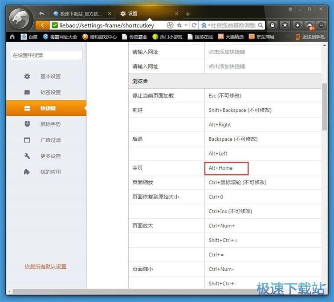Click the undo closed tab arrow icon
This screenshot has width=334, height=302.
coord(42,14)
